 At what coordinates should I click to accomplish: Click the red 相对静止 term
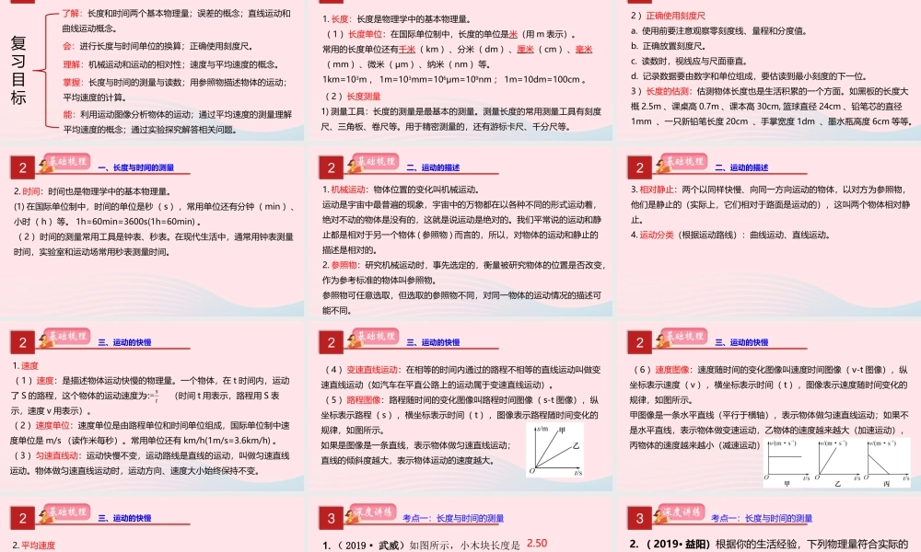[x=656, y=190]
